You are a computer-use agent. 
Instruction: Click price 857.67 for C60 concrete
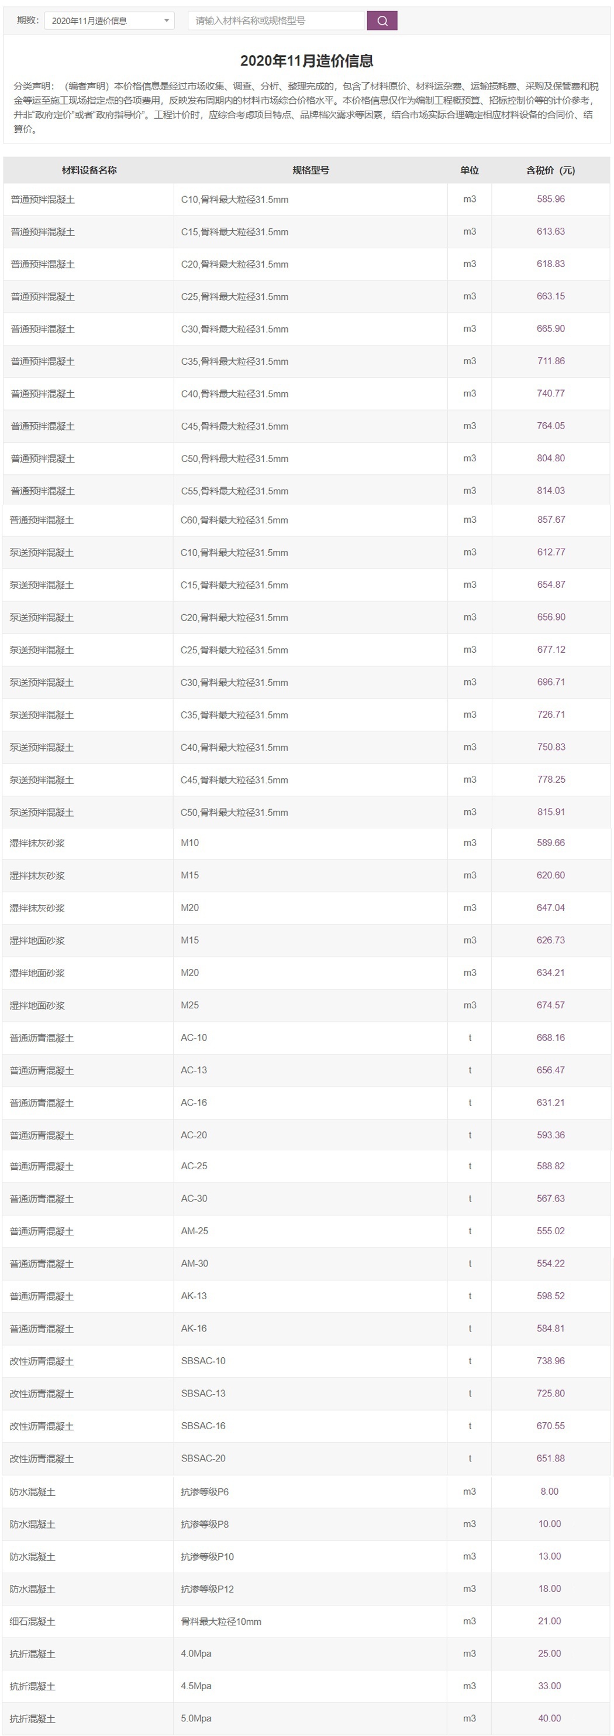tap(551, 521)
